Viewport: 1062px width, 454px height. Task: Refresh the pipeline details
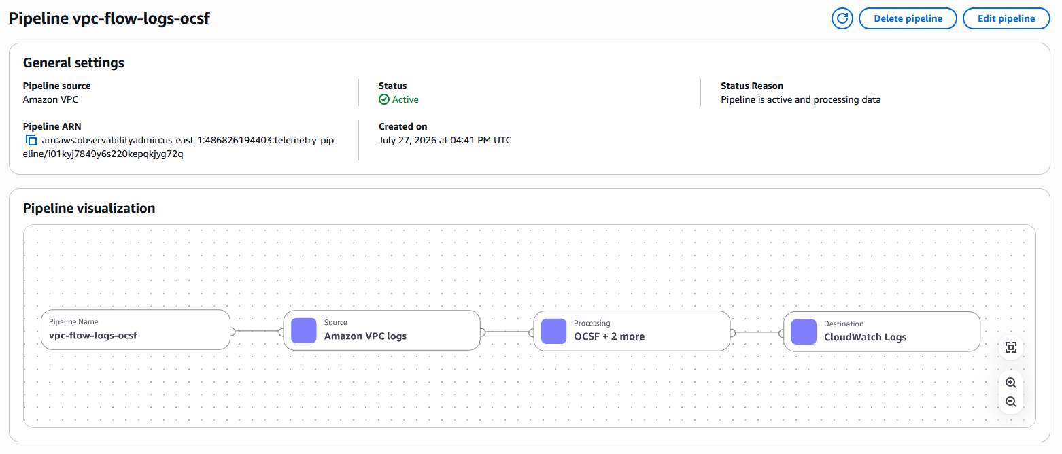click(x=842, y=18)
